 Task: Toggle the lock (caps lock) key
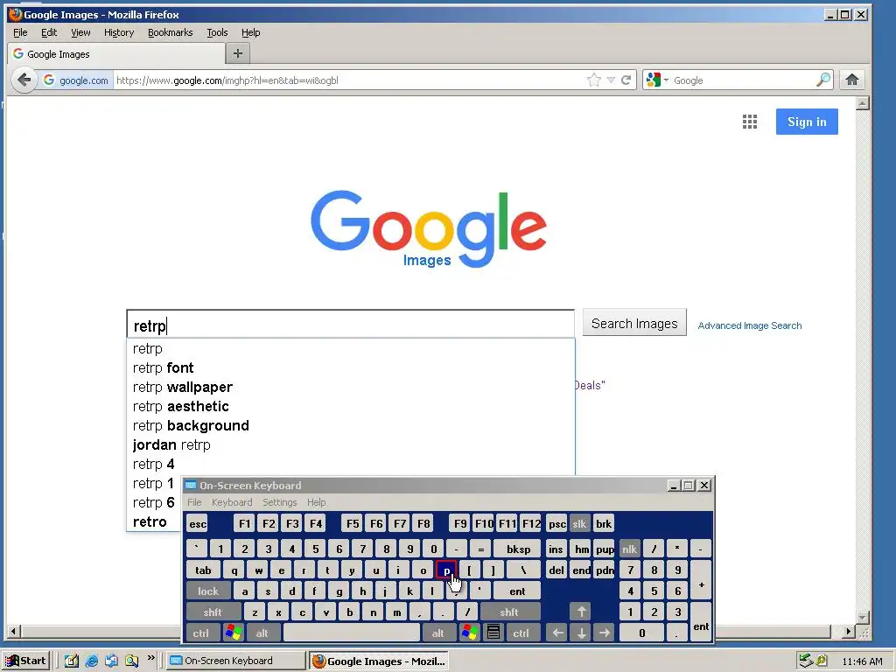point(208,591)
